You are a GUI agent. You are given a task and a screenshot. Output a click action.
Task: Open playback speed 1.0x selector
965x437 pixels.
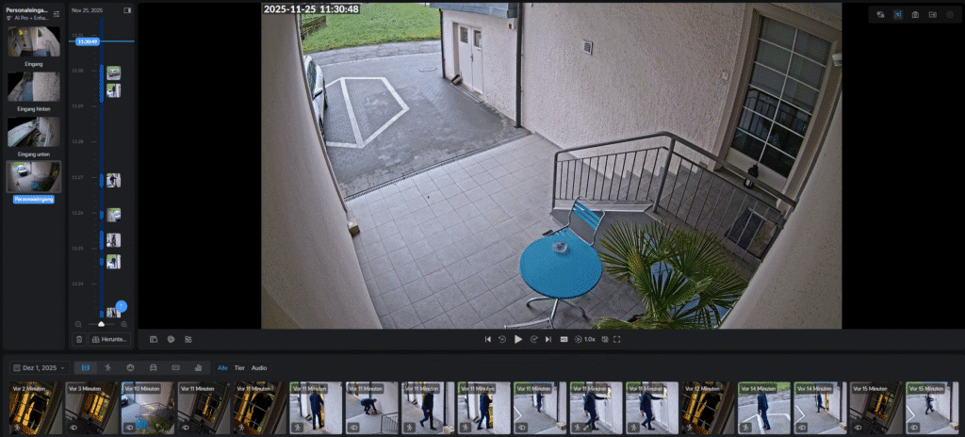(x=585, y=339)
